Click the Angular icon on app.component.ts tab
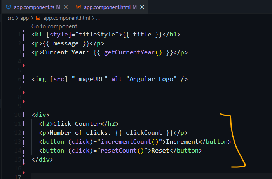This screenshot has height=179, width=272. coord(9,7)
